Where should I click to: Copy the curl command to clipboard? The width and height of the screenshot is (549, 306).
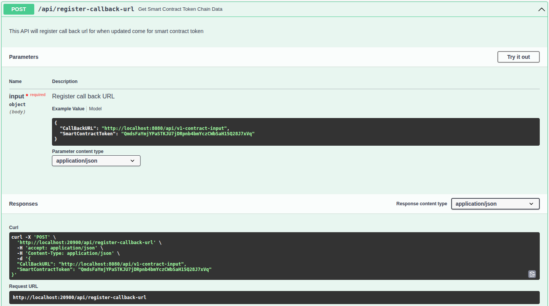[x=532, y=274]
